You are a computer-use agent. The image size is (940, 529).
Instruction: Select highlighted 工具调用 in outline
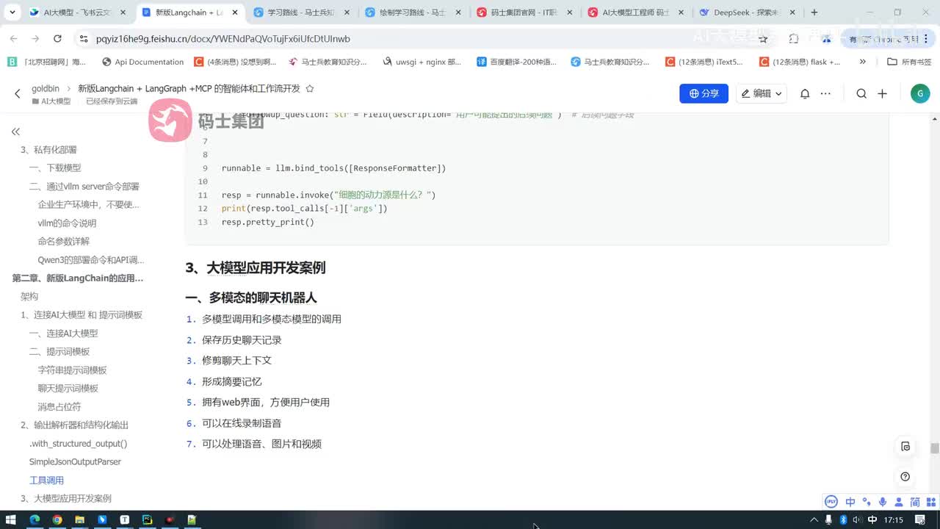point(46,480)
